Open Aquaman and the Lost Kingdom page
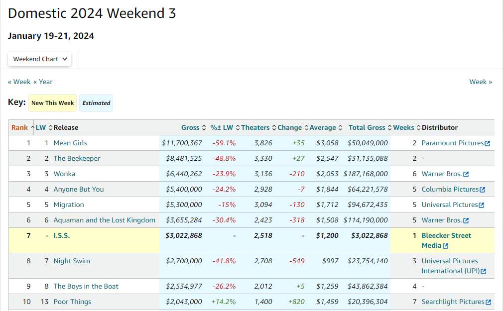The height and width of the screenshot is (311, 503). tap(104, 220)
